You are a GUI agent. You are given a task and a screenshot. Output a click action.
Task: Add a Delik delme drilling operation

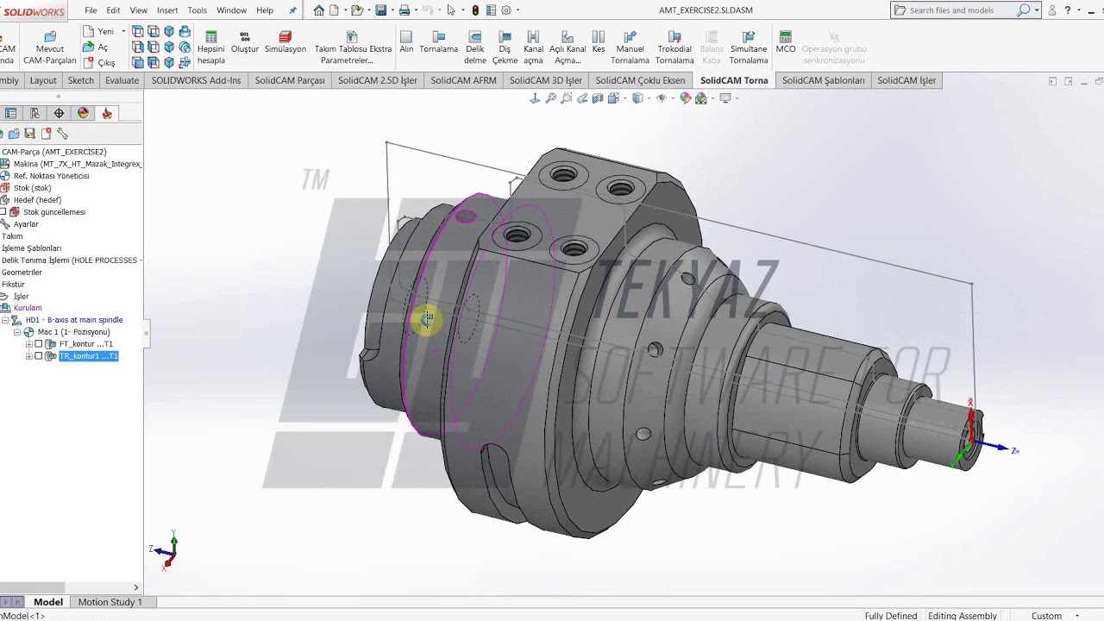pyautogui.click(x=475, y=48)
